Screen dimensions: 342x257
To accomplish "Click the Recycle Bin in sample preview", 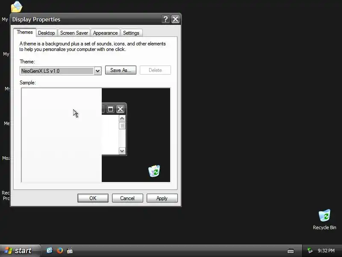I will [x=154, y=171].
